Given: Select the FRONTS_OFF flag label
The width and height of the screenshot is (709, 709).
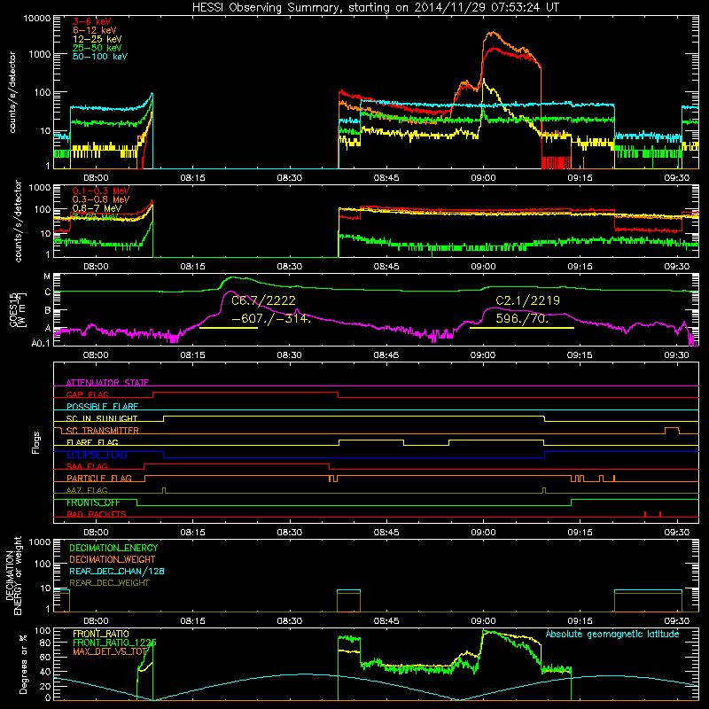Looking at the screenshot, I should click(93, 503).
